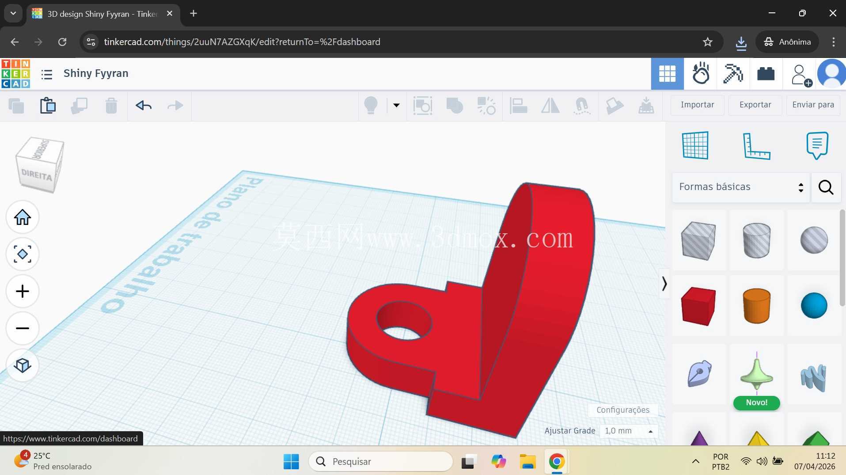Invite a collaborator to the design
This screenshot has height=475, width=846.
[801, 75]
